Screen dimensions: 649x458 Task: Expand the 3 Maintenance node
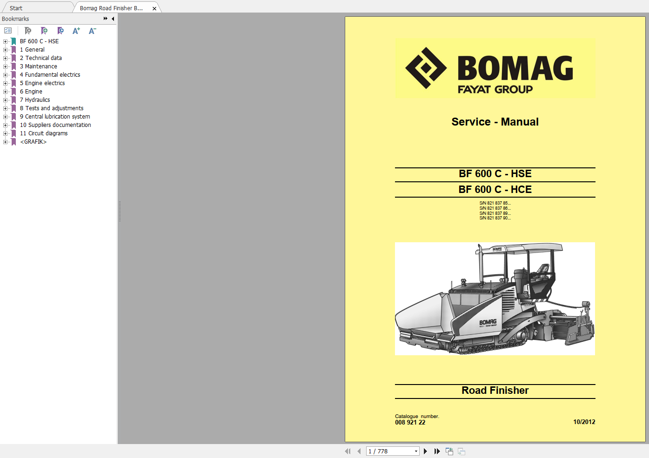[5, 66]
